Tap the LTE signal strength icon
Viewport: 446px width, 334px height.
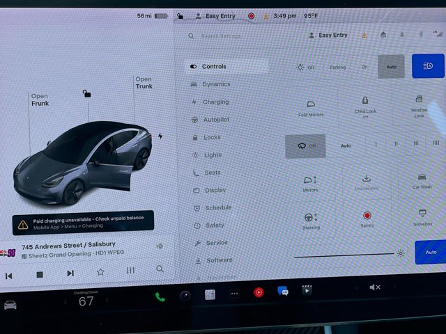click(438, 33)
